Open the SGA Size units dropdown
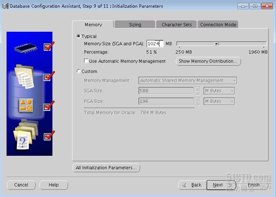This screenshot has width=276, height=197. click(x=219, y=91)
